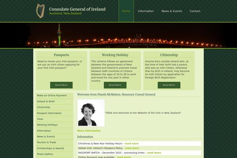Select the Passports card heading

click(x=61, y=55)
